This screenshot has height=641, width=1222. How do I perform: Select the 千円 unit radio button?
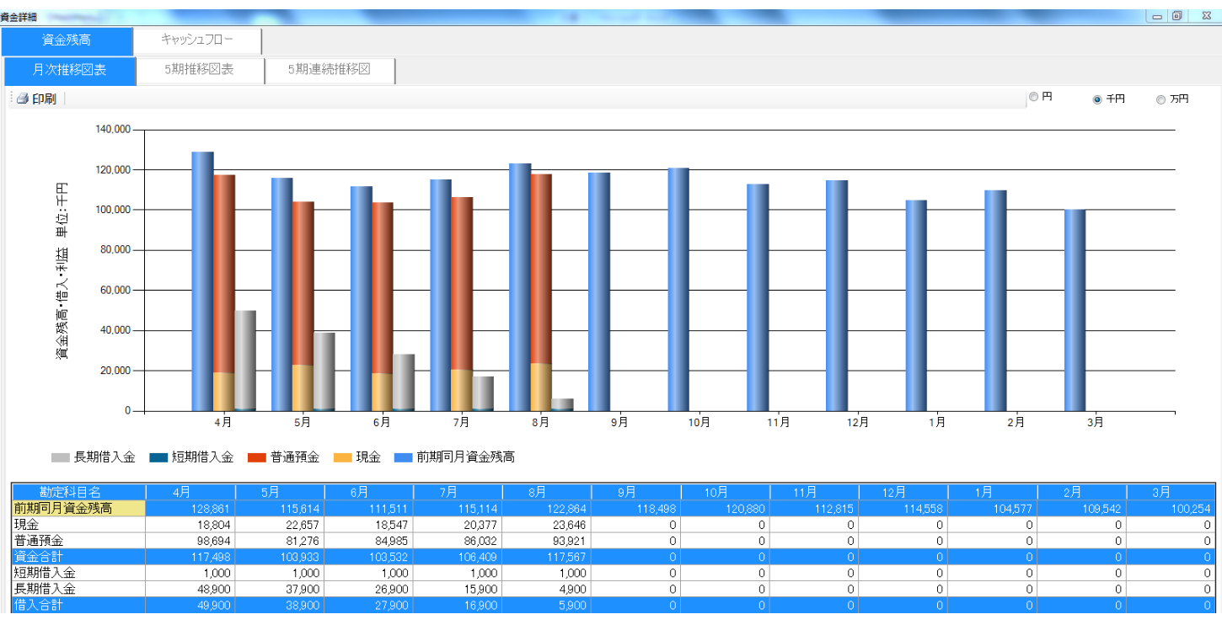[x=1097, y=99]
